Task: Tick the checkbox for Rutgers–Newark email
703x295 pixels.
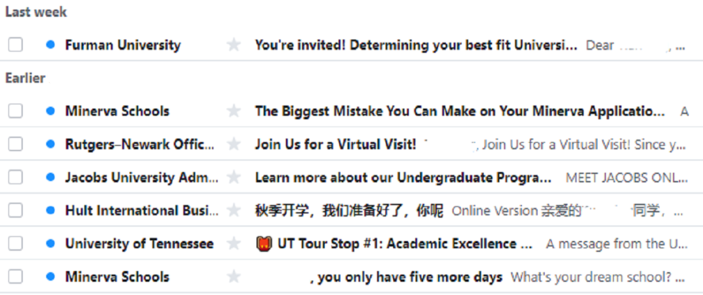Action: [15, 145]
